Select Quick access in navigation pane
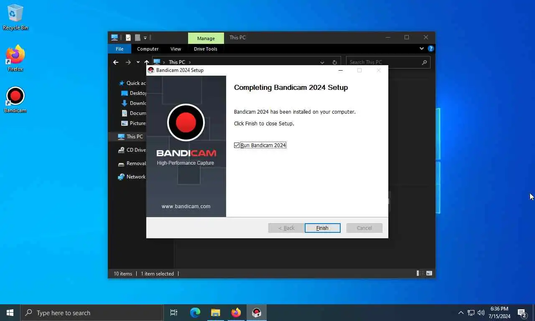The height and width of the screenshot is (321, 535). point(132,83)
